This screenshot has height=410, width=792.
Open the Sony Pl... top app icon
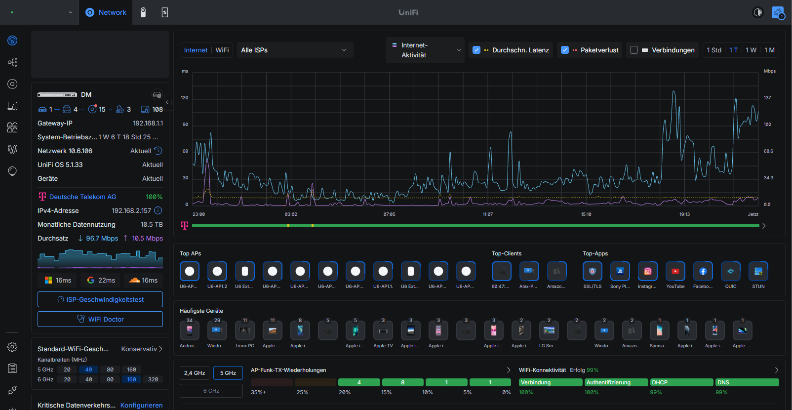click(x=620, y=271)
